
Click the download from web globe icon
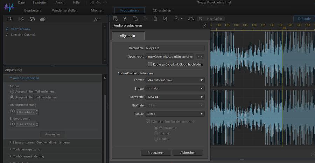pyautogui.click(x=32, y=19)
